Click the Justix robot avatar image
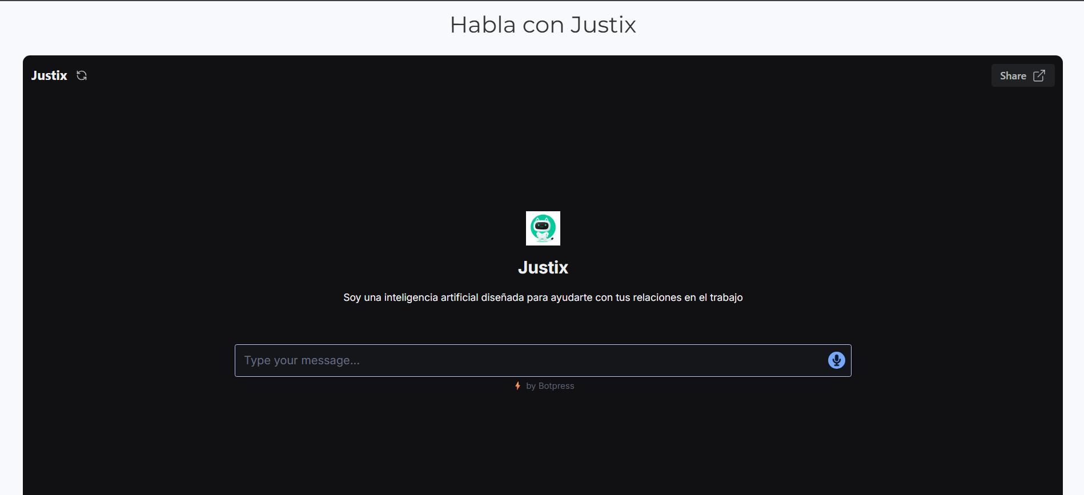 [543, 228]
